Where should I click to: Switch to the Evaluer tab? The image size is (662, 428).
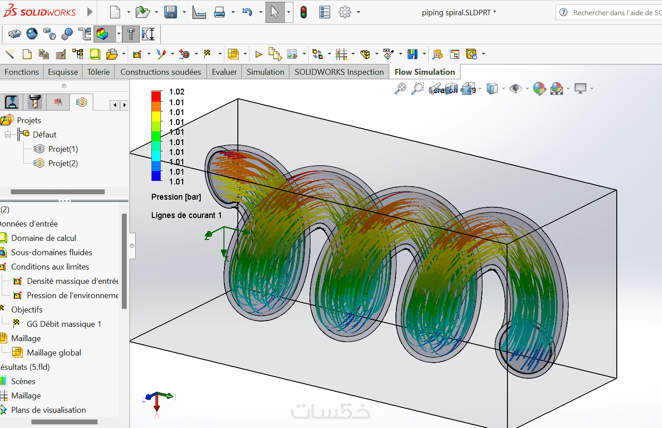pos(224,72)
